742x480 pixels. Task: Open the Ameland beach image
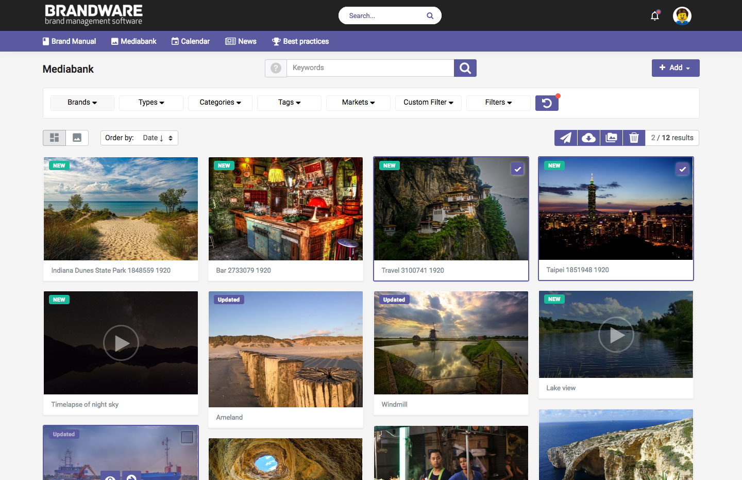[285, 349]
